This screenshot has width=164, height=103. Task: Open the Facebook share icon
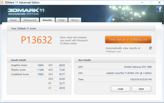point(159,9)
